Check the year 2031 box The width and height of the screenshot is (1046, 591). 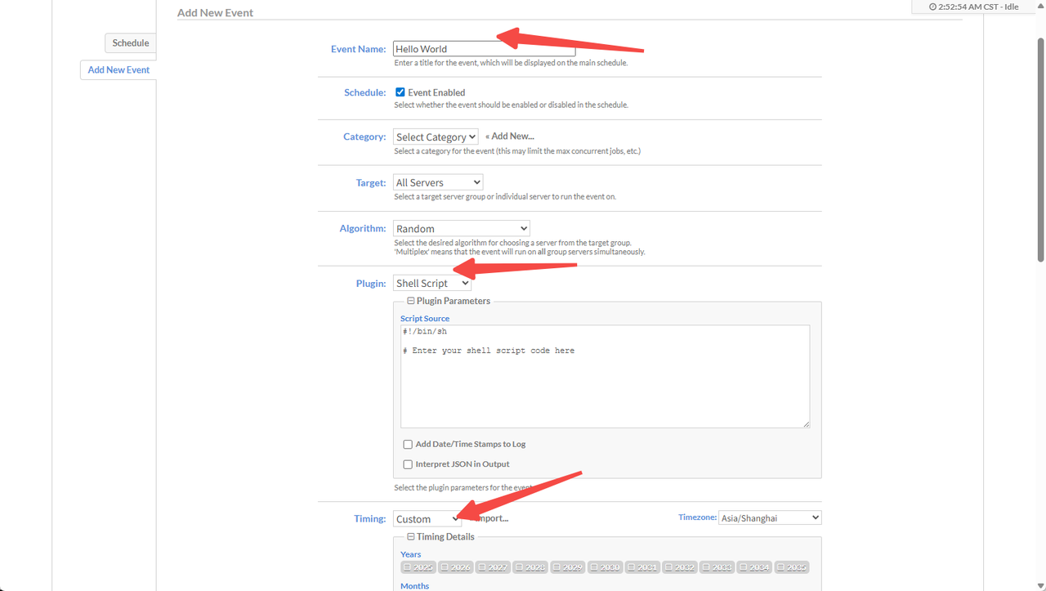pos(643,567)
